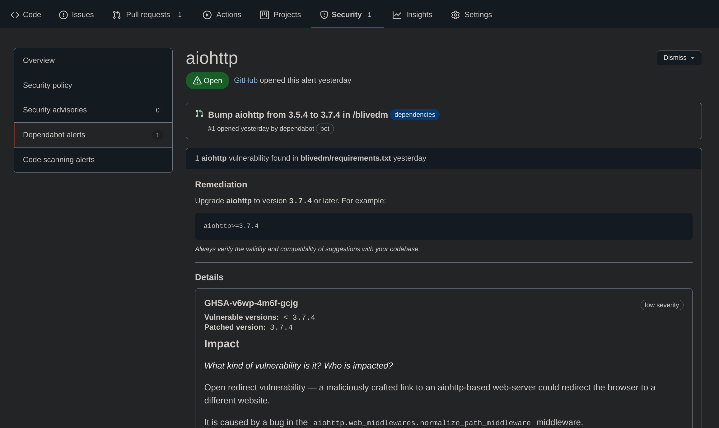Select the Insights tab
This screenshot has height=428, width=719.
(x=413, y=15)
